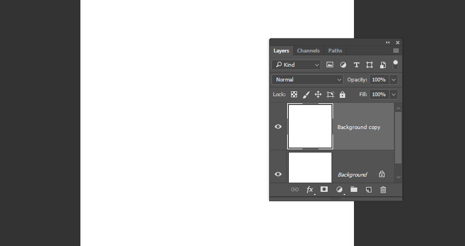Click the layers list scrollbar thumb
Viewport: 465px width, 246px height.
point(398,138)
